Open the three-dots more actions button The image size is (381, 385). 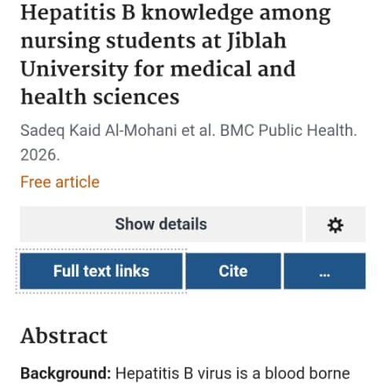pyautogui.click(x=324, y=271)
